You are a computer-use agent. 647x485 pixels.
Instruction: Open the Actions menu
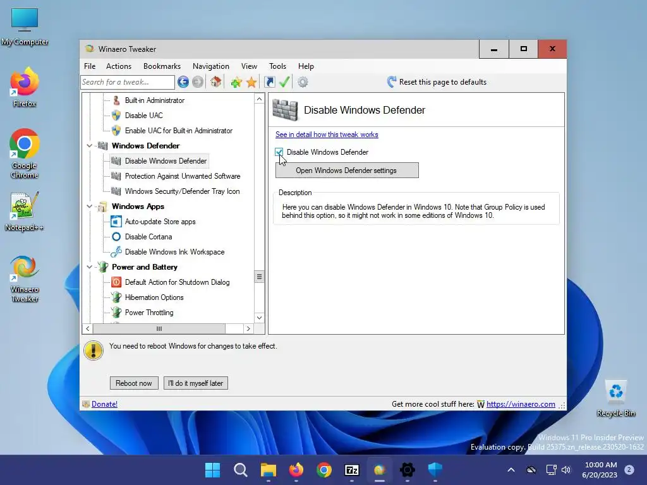tap(118, 66)
